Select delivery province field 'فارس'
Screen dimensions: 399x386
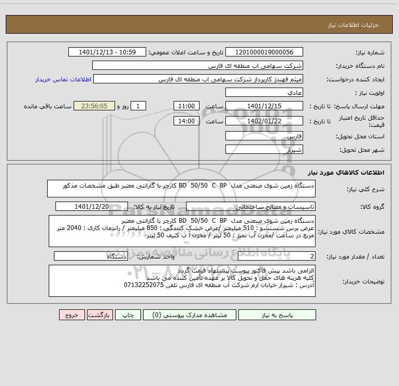click(264, 136)
